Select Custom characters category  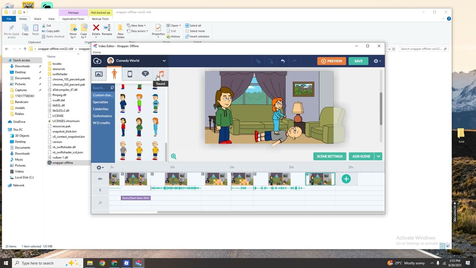103,95
